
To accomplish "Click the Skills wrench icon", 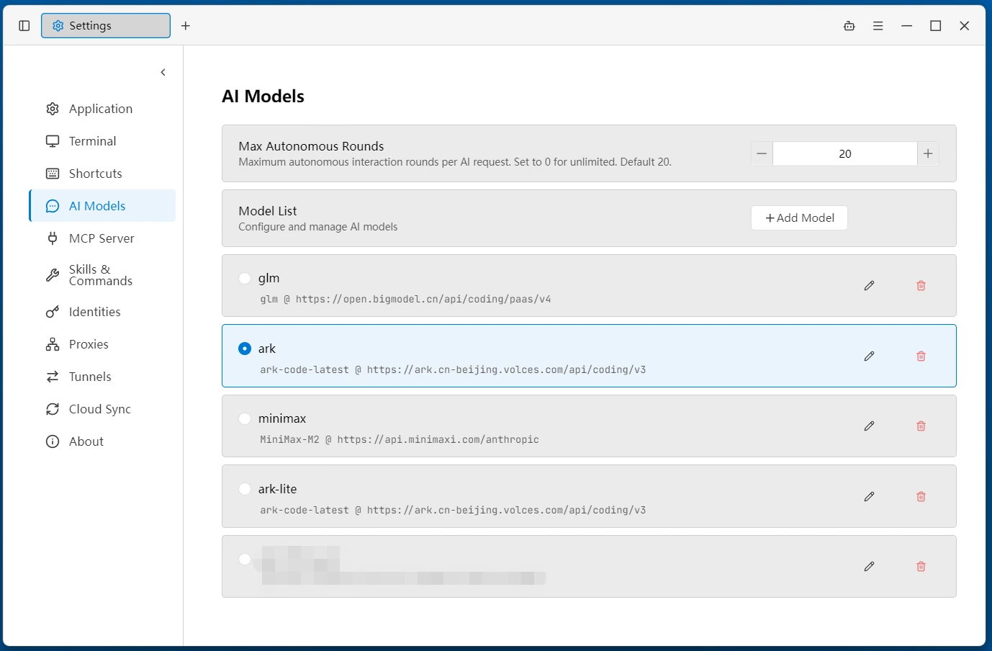I will pyautogui.click(x=53, y=275).
